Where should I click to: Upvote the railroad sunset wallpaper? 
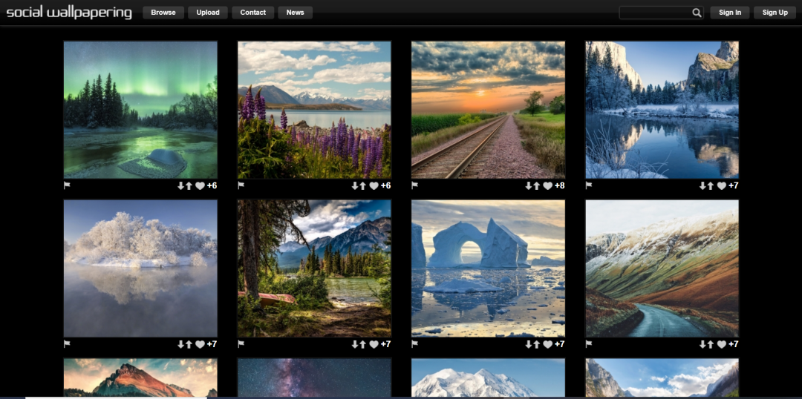click(x=537, y=186)
